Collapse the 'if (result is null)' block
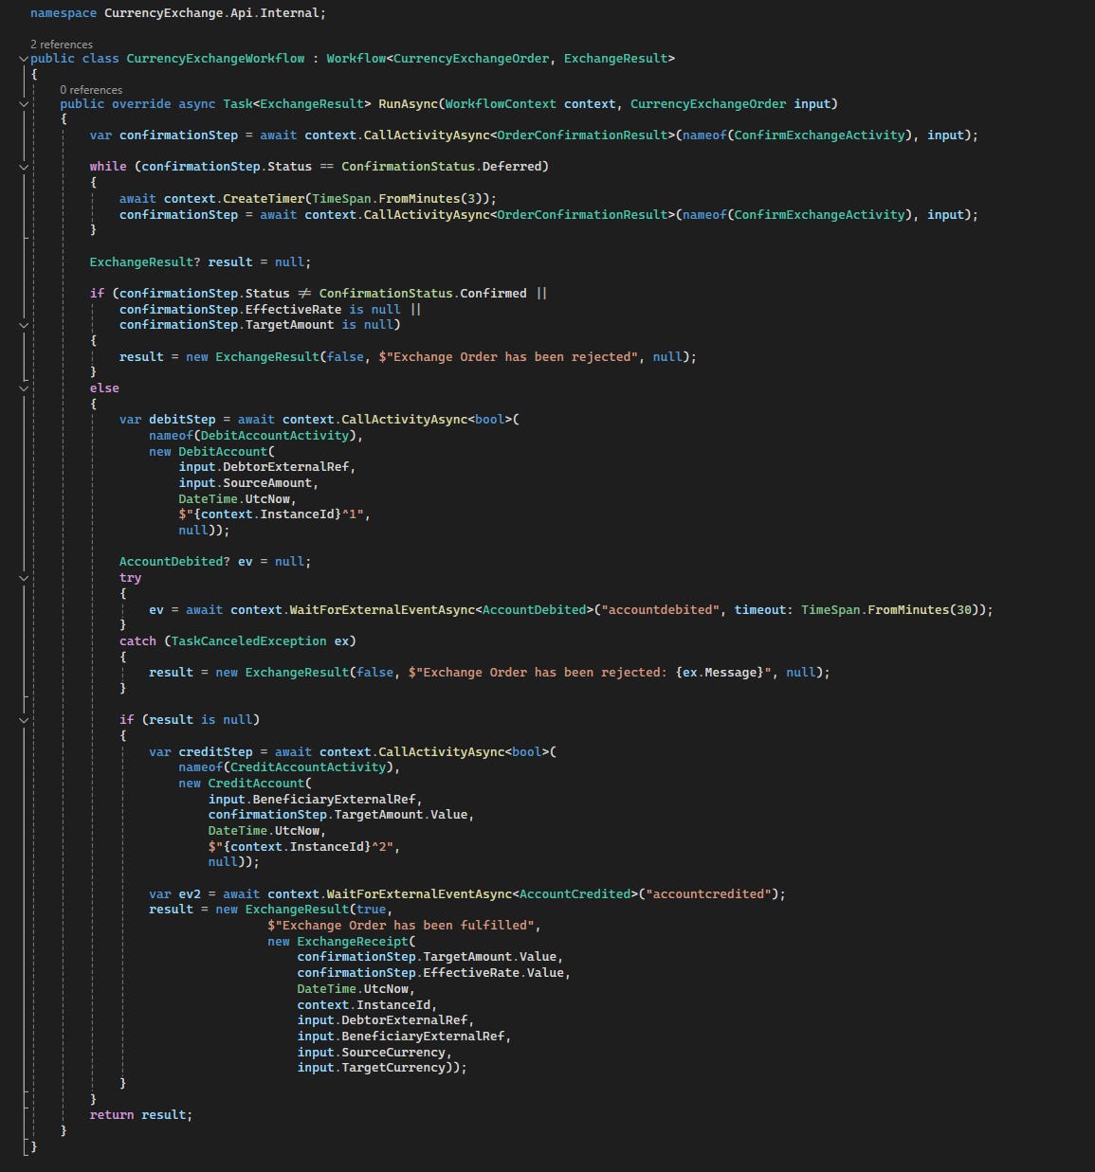The image size is (1095, 1172). coord(24,720)
